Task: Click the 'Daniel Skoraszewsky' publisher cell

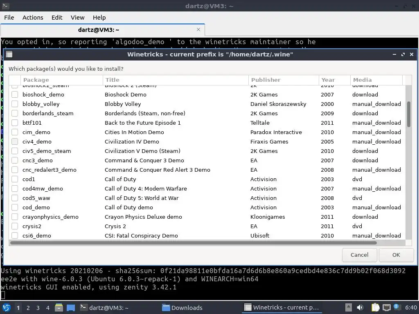Action: click(278, 104)
